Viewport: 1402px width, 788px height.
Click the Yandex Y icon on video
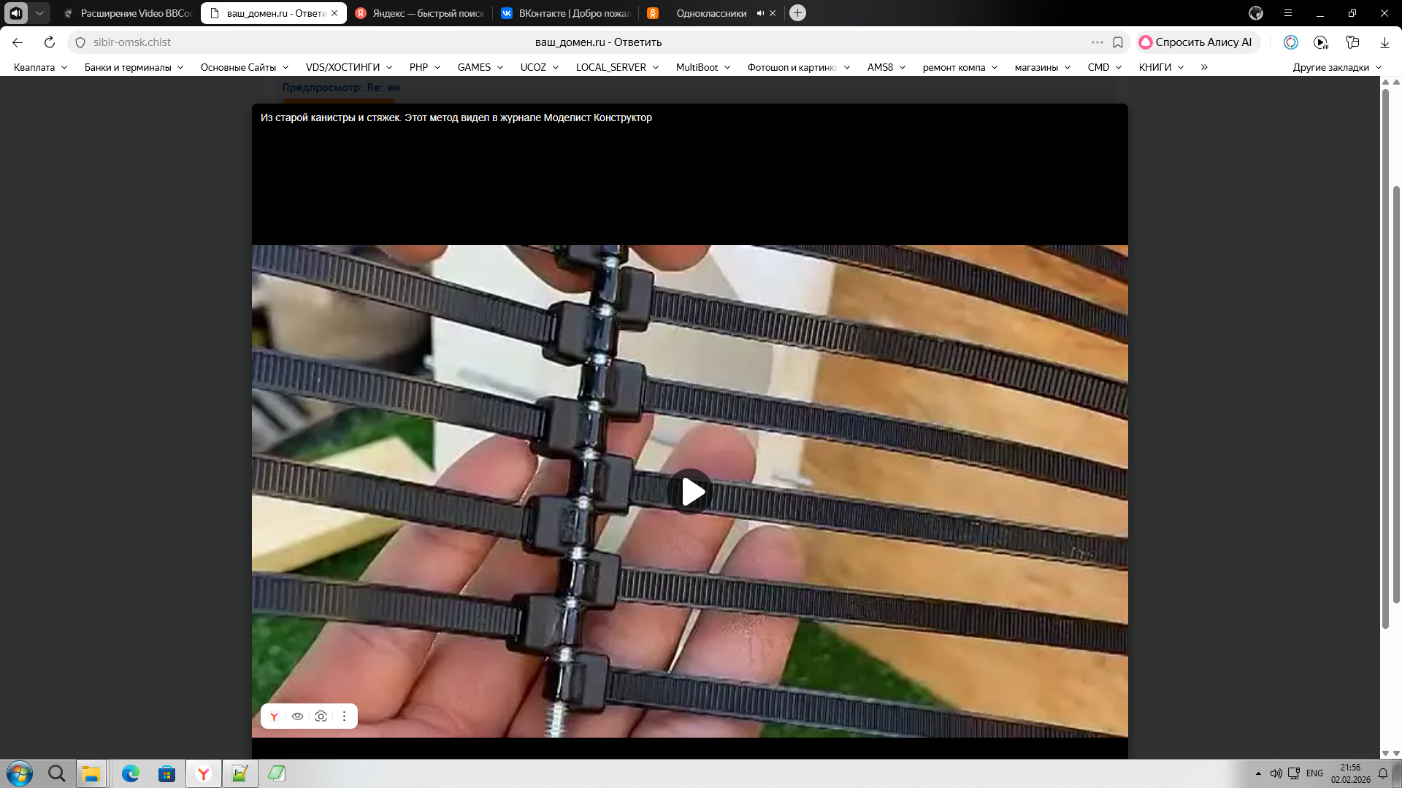(274, 716)
